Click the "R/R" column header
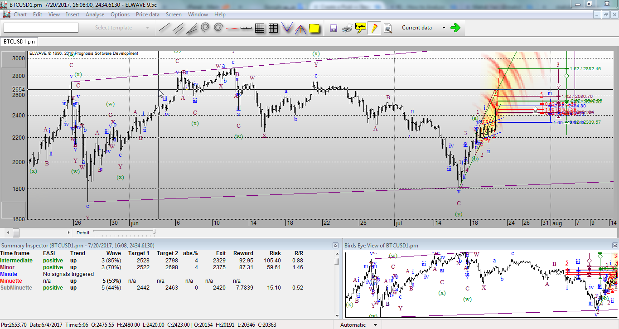Viewport: 619px width, 329px height. [299, 253]
